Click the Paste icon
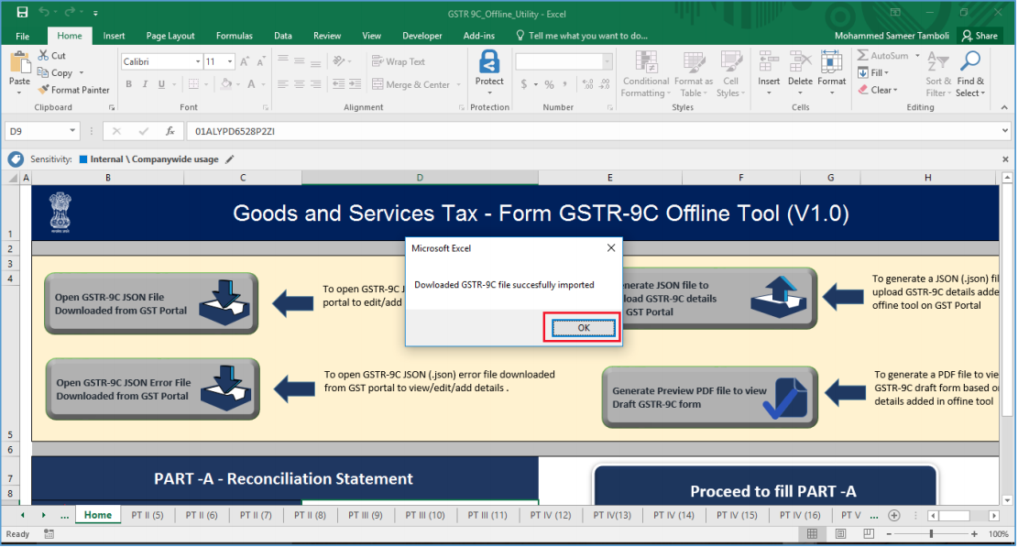This screenshot has height=547, width=1018. 19,63
